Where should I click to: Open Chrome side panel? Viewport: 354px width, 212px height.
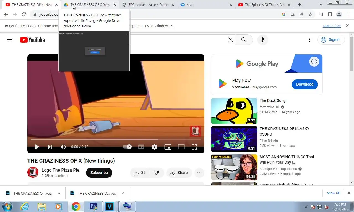point(330,14)
